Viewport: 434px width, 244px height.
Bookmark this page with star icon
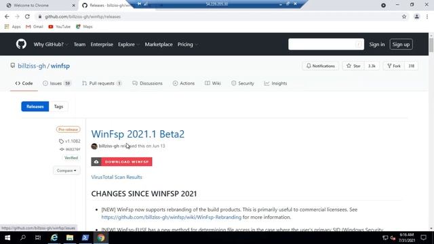pyautogui.click(x=404, y=16)
